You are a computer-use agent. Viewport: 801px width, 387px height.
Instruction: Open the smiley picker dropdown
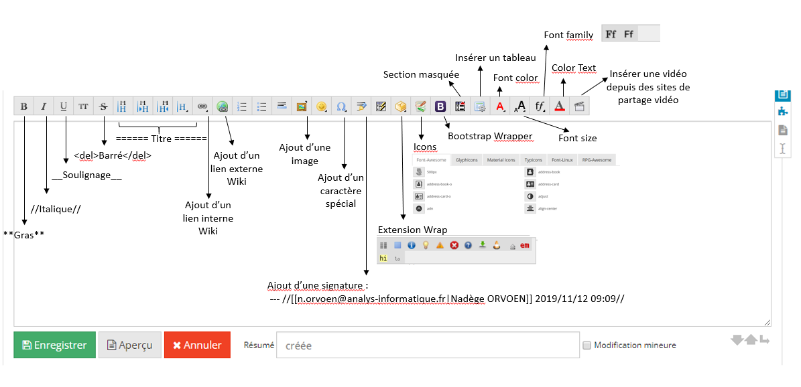pyautogui.click(x=322, y=106)
